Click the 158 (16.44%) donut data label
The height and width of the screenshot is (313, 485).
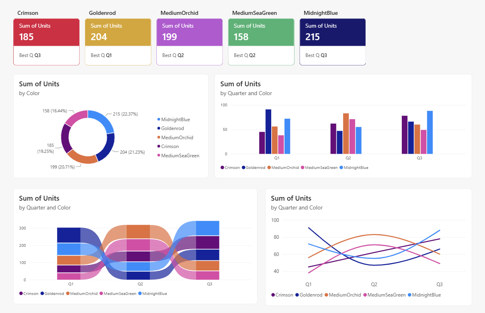pos(54,110)
